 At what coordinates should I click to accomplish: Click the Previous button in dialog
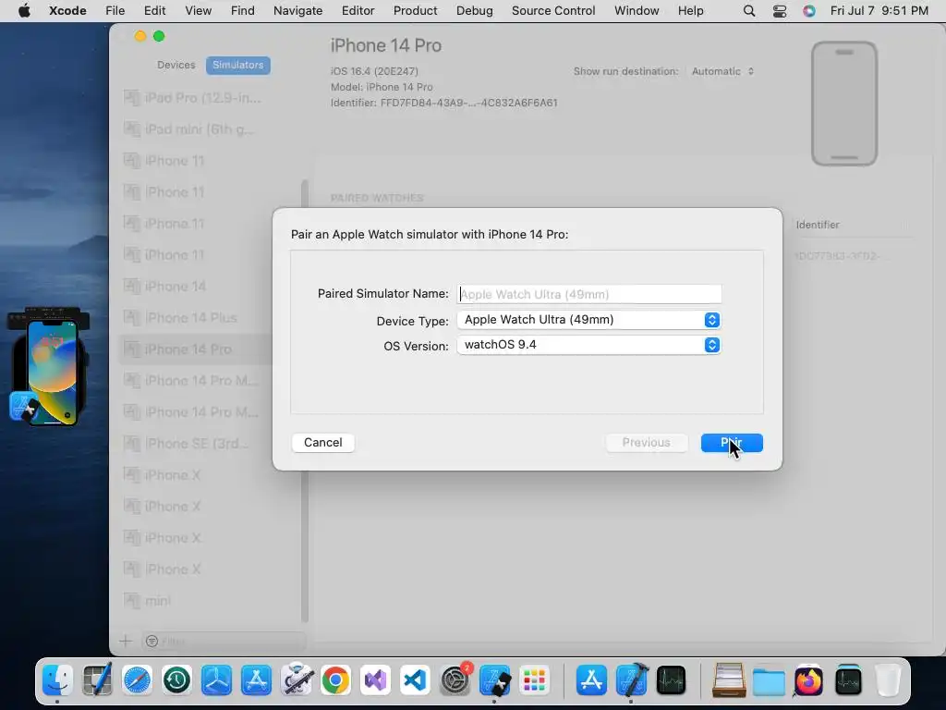(x=646, y=443)
